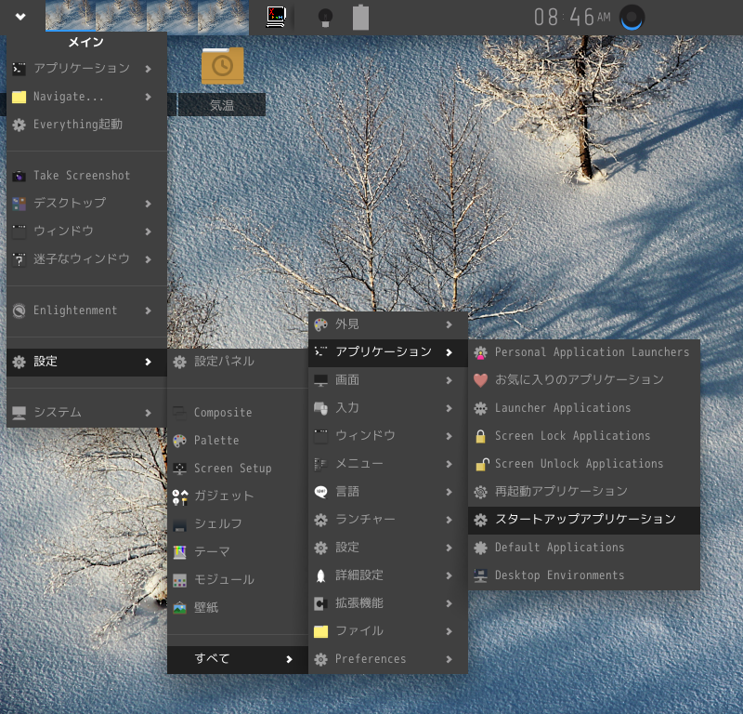
Task: Click the modules icon beside モジュール
Action: pos(179,580)
